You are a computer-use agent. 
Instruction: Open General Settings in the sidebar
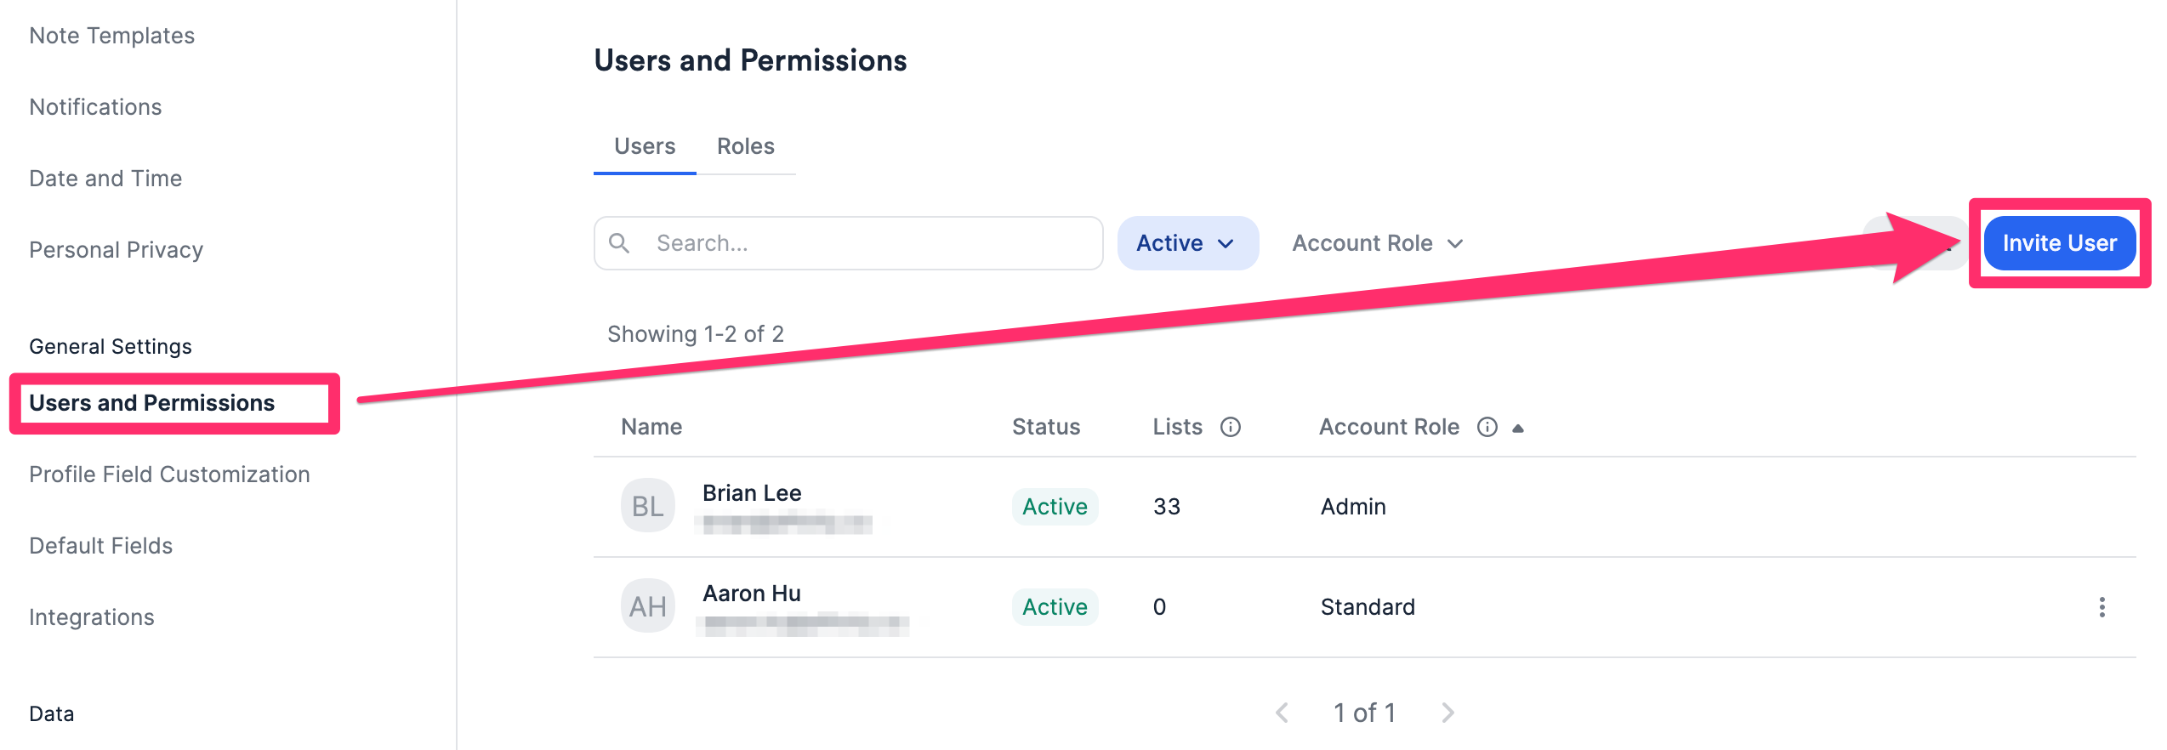click(111, 346)
